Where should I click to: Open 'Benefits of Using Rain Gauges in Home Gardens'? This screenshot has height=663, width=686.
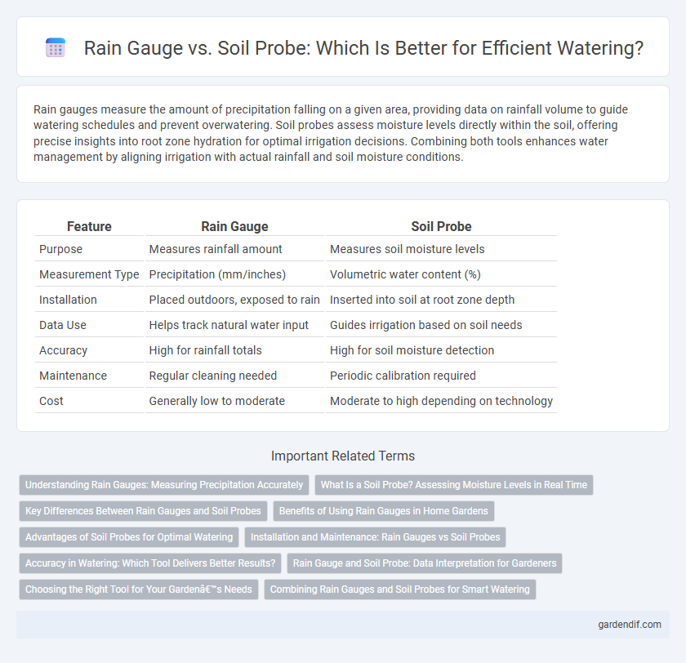pos(384,511)
